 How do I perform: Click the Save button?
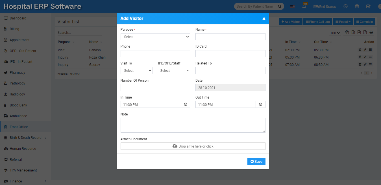[256, 162]
